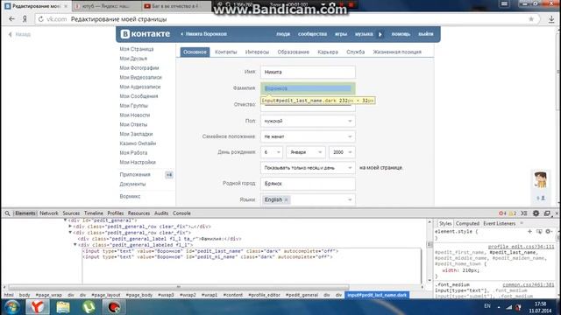Click the Имя first name field
The height and width of the screenshot is (315, 561).
coord(308,72)
